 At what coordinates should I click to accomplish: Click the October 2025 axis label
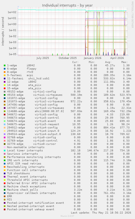tap(68, 58)
